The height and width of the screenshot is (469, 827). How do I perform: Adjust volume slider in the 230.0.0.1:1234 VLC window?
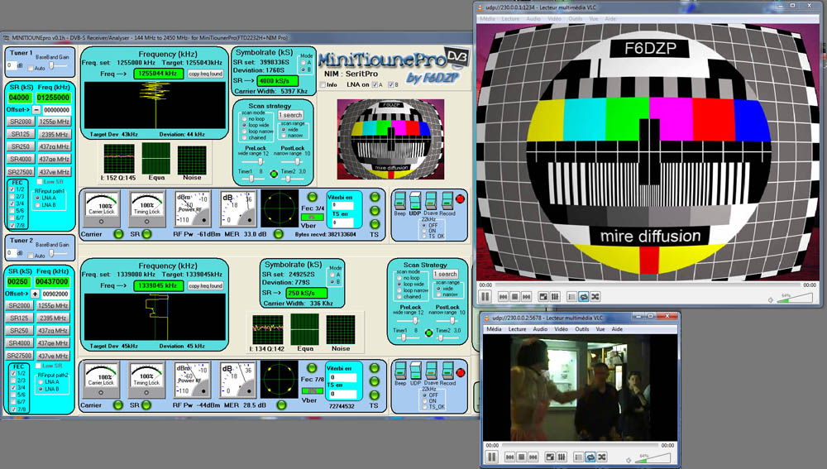(x=794, y=299)
